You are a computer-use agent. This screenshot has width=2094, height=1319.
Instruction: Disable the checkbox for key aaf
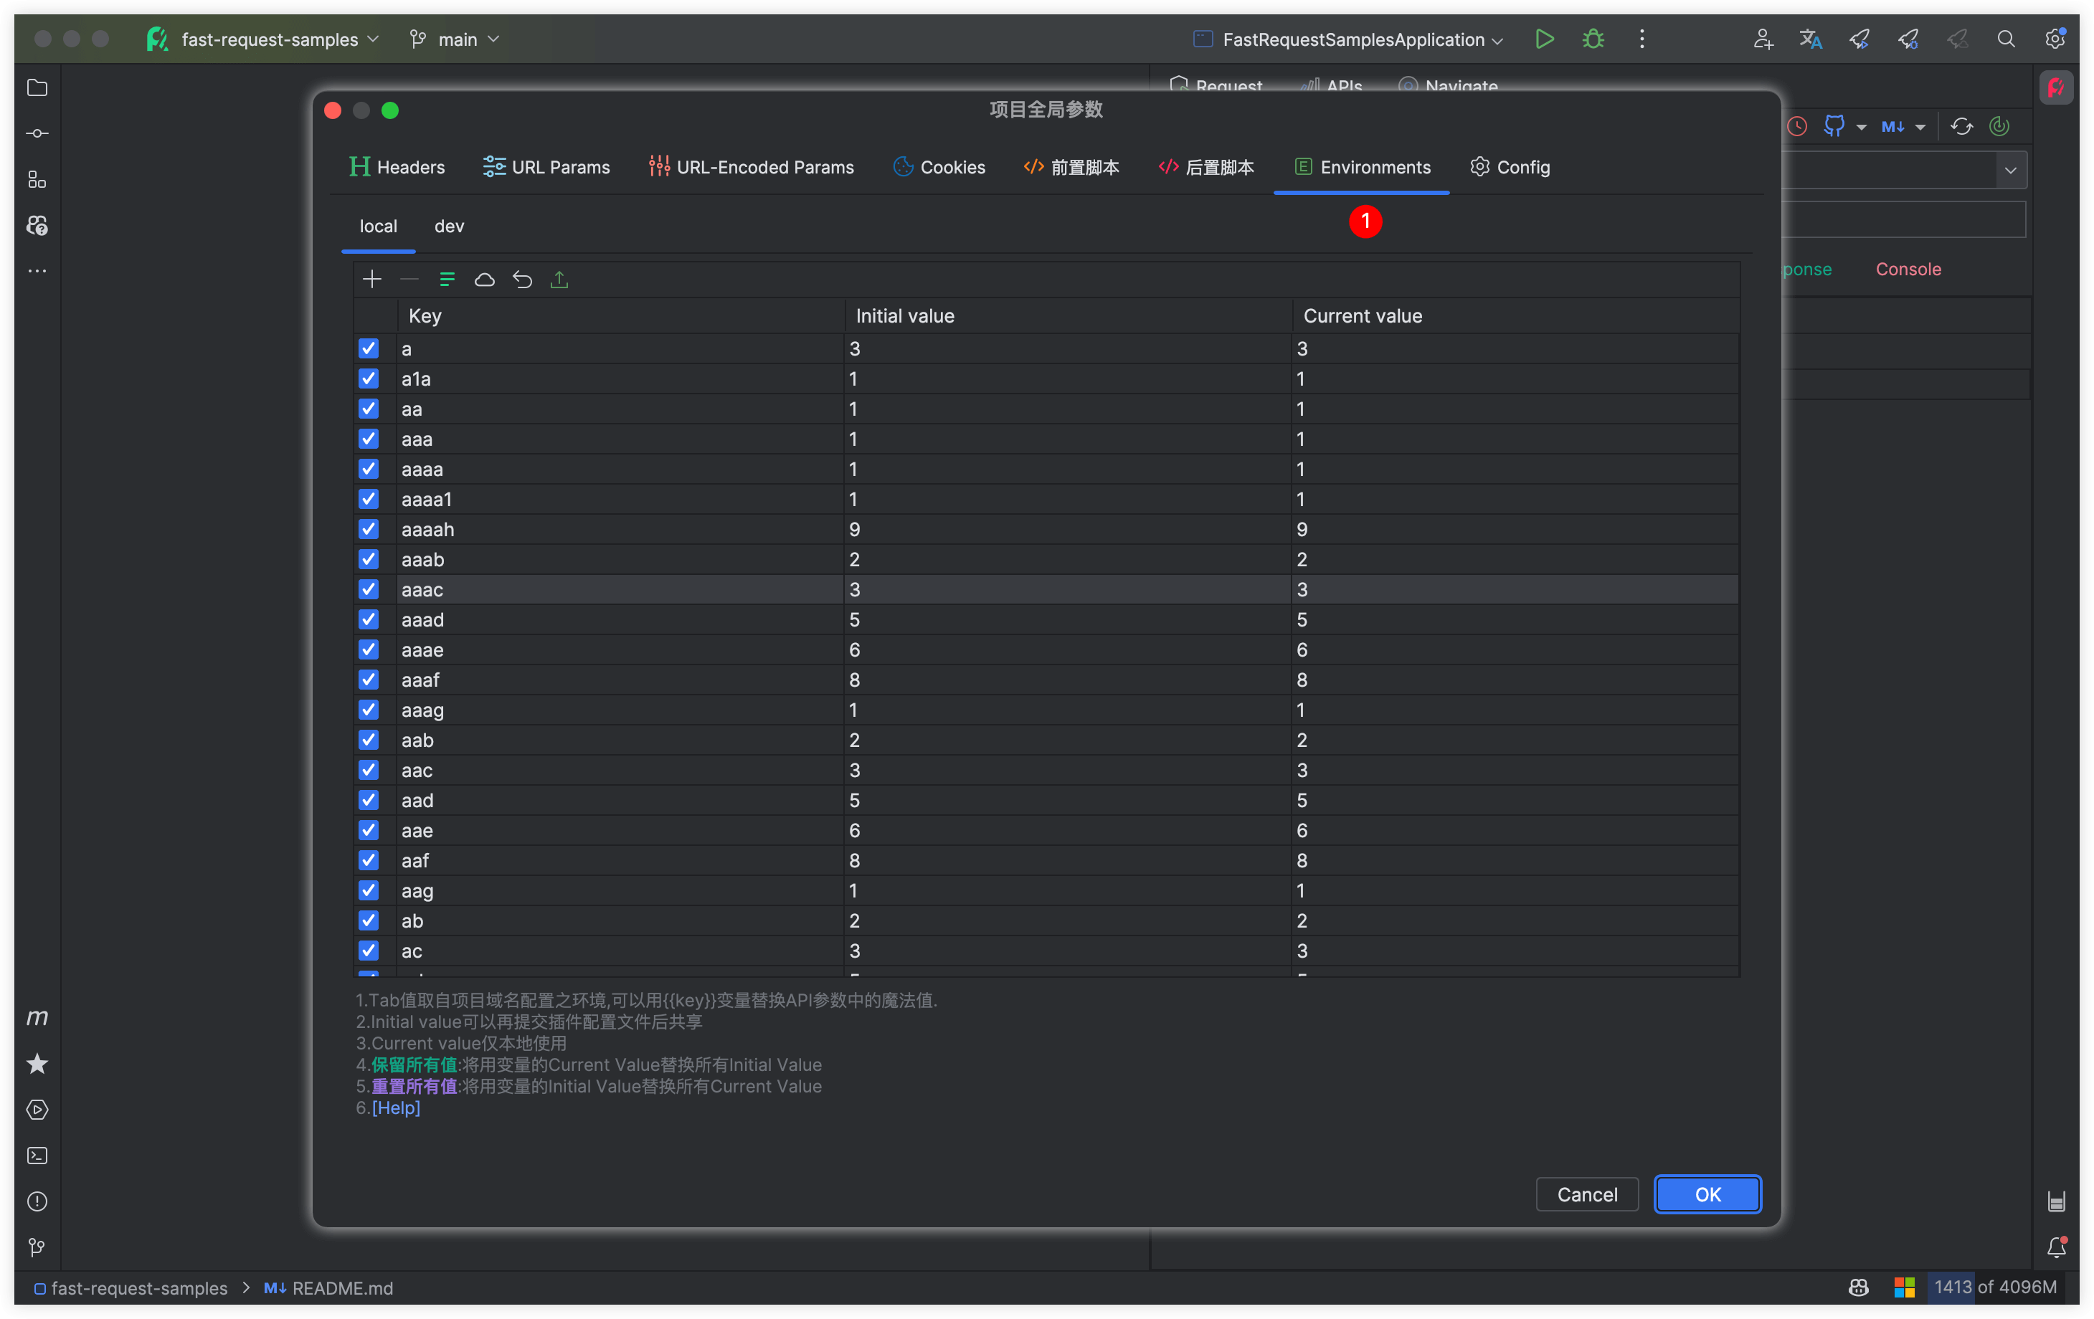point(369,861)
